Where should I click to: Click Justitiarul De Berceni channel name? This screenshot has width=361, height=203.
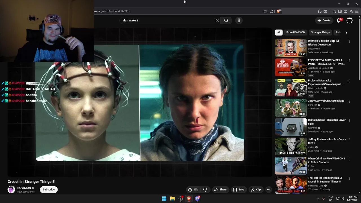coord(318,68)
